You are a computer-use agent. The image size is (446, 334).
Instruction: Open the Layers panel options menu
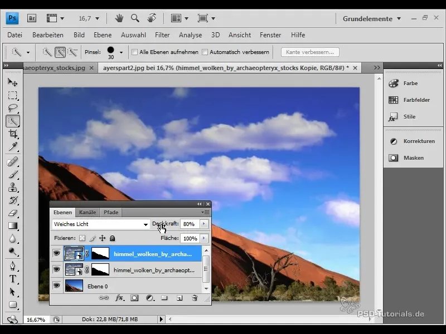[205, 212]
